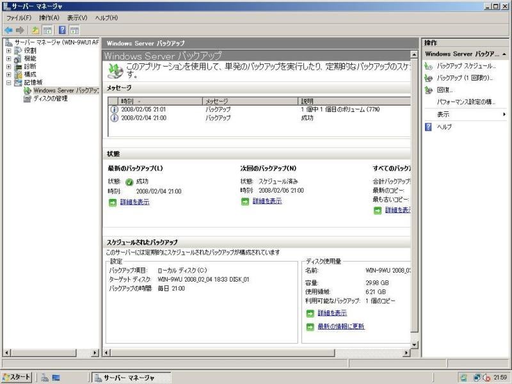Click the 最新の情報に更新 link
The image size is (512, 384).
tap(341, 326)
